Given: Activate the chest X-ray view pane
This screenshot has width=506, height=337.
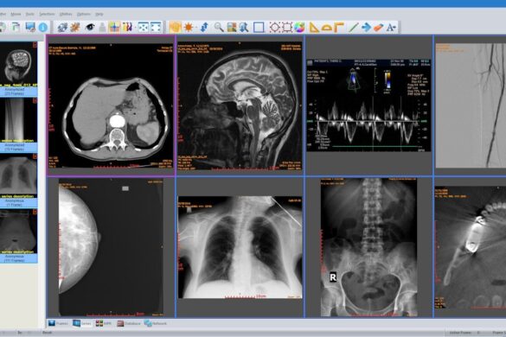Looking at the screenshot, I should (240, 247).
